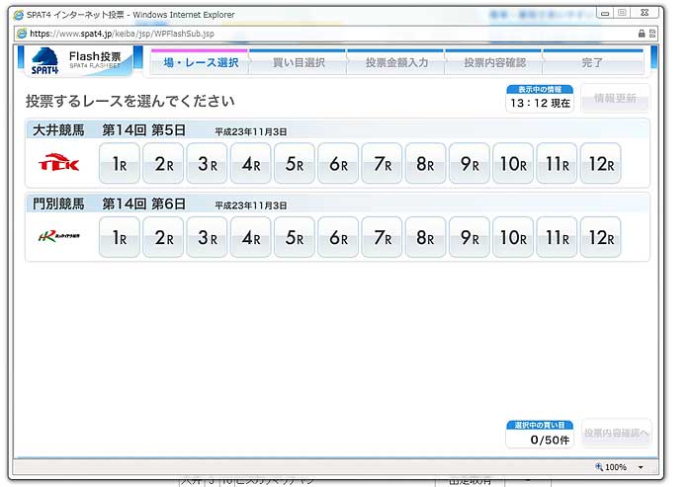The height and width of the screenshot is (487, 692).
Task: Choose race 5R for 大井競馬
Action: [295, 164]
